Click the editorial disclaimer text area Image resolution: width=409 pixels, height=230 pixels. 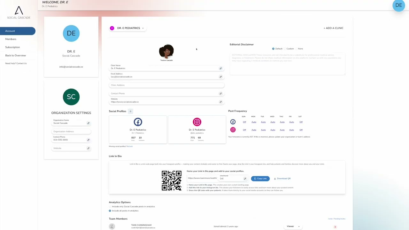tap(287, 64)
